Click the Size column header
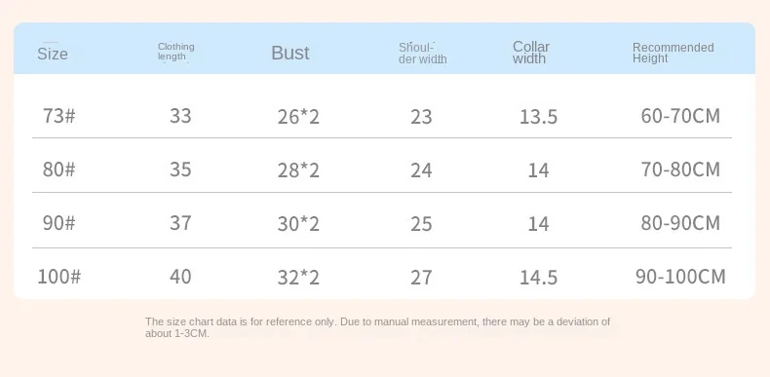The width and height of the screenshot is (770, 377). click(53, 54)
